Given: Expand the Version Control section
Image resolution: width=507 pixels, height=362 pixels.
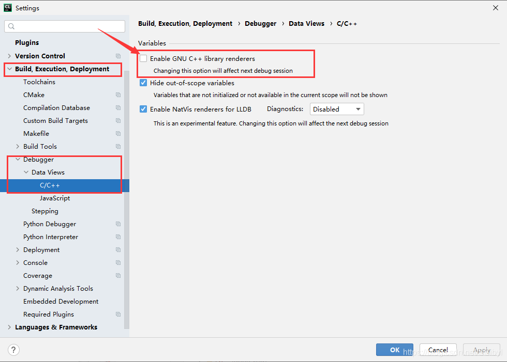Looking at the screenshot, I should pyautogui.click(x=9, y=56).
